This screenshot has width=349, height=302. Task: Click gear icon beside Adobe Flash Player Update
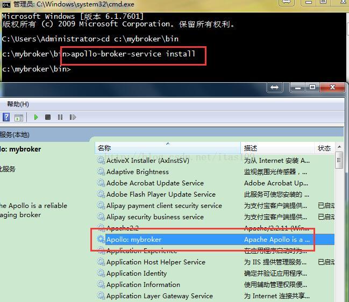pos(101,195)
